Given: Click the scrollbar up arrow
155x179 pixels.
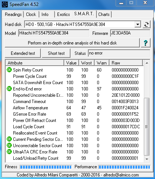Looking at the screenshot, I should coord(147,63).
